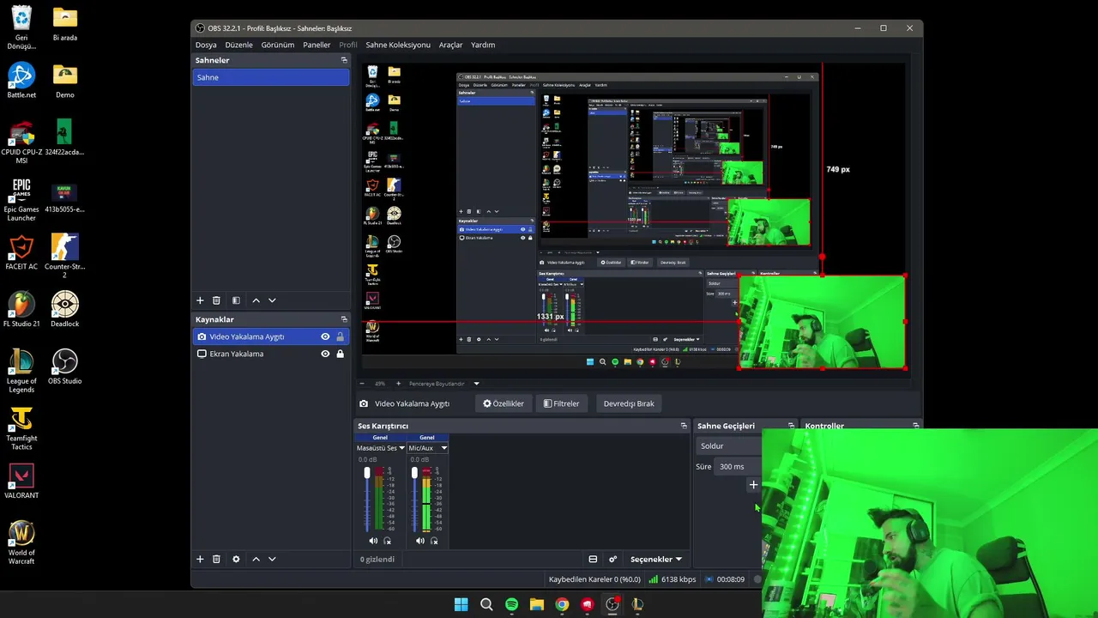
Task: Open the Düzenle menu
Action: (239, 45)
